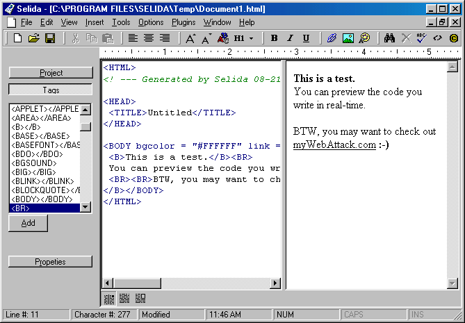465x323 pixels.
Task: Insert image using the picture icon
Action: [x=348, y=38]
